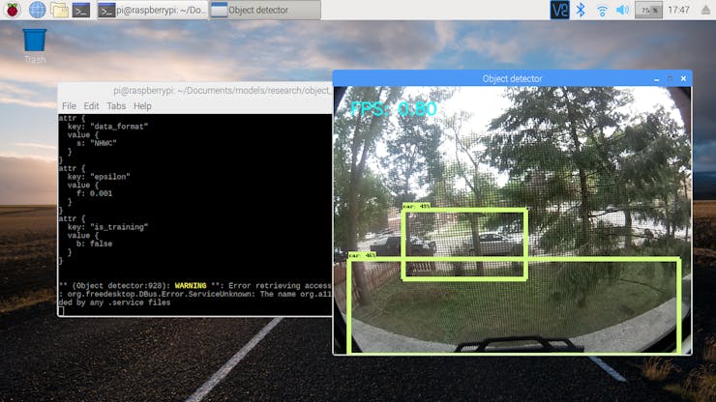Close the Object detector window
The height and width of the screenshot is (402, 716).
point(683,78)
